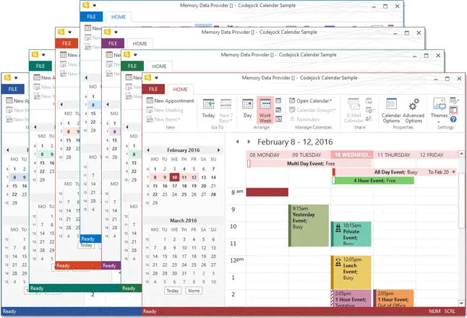Open Advanced Options gears icon
Image resolution: width=467 pixels, height=318 pixels.
414,110
